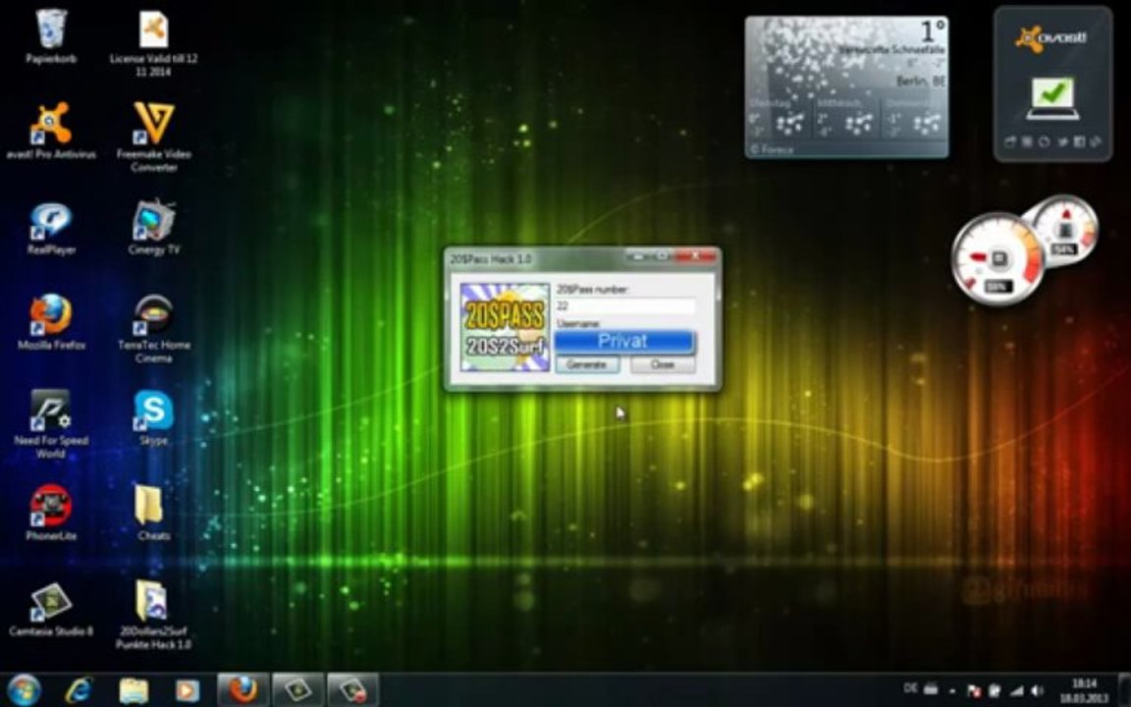Click the Show desktop button
The height and width of the screenshot is (707, 1131).
pos(1125,690)
